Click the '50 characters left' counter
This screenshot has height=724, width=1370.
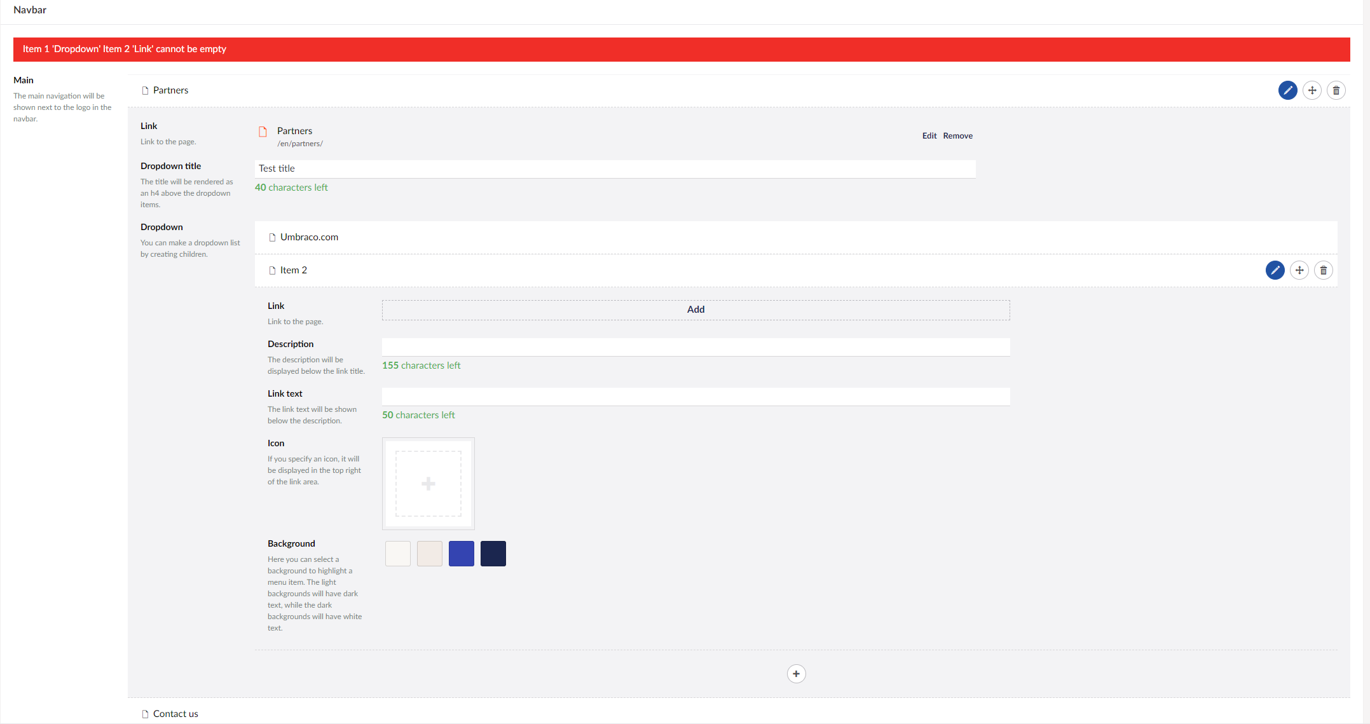418,415
